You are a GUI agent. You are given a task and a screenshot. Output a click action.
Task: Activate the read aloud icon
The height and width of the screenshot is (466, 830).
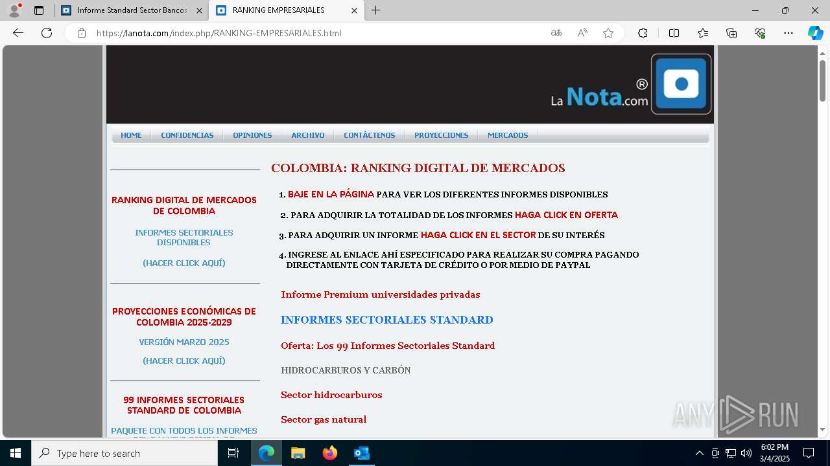point(582,33)
